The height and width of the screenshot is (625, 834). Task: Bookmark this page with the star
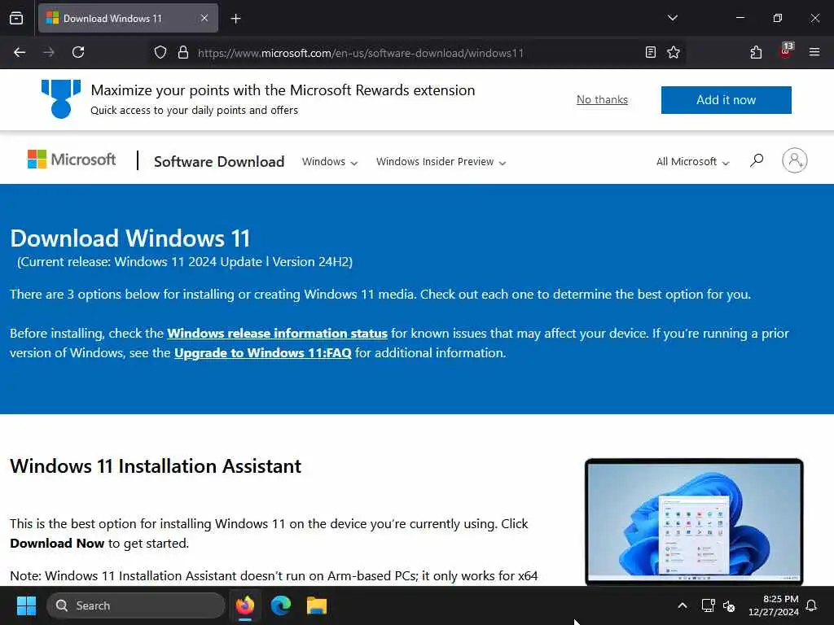(674, 52)
